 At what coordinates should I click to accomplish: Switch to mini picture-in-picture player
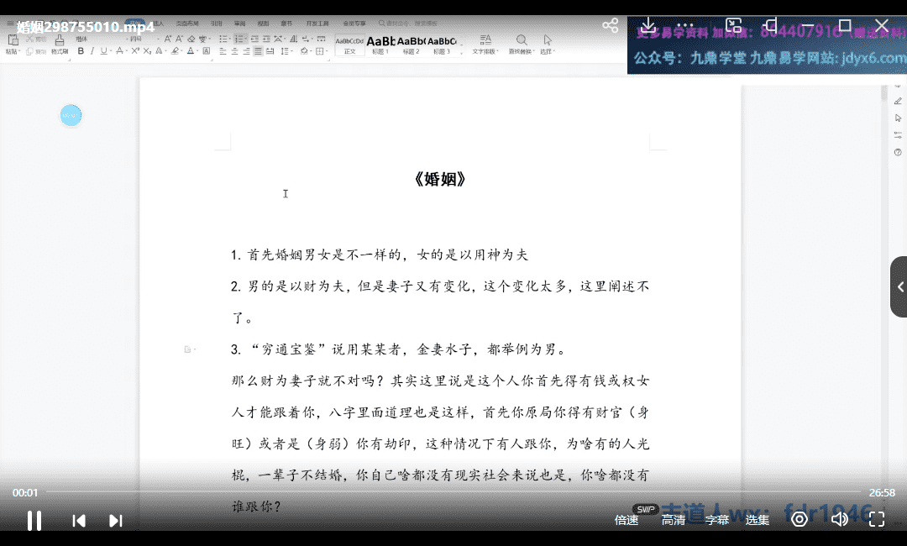[x=733, y=26]
